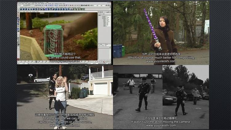
Task: Select the grayscale motion capture suit video
Action: point(161,97)
